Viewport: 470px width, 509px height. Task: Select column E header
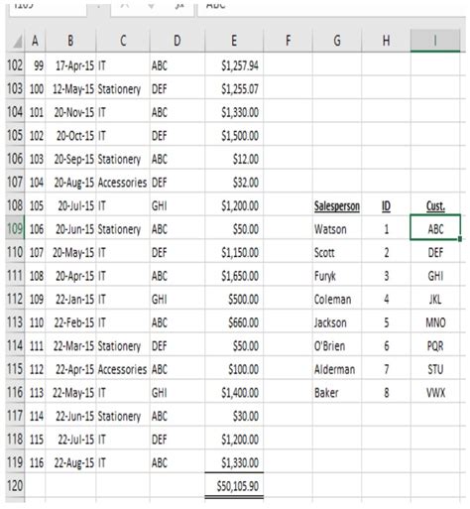click(x=234, y=41)
